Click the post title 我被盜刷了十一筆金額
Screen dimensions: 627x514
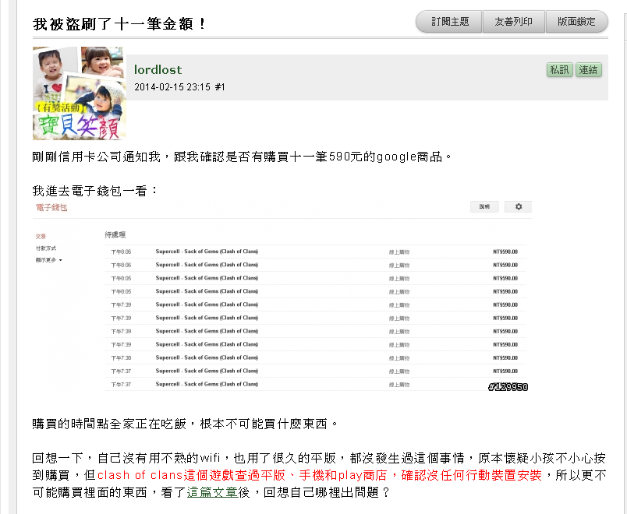click(x=119, y=24)
